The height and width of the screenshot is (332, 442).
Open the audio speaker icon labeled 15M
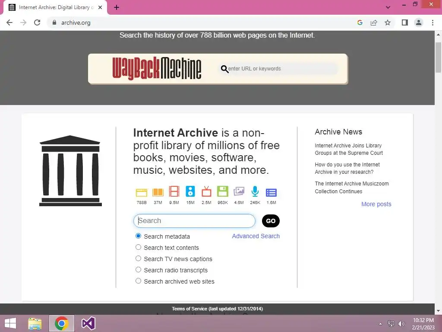coord(190,192)
